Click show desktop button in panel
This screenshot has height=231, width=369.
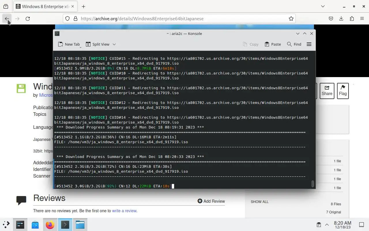click(x=362, y=225)
